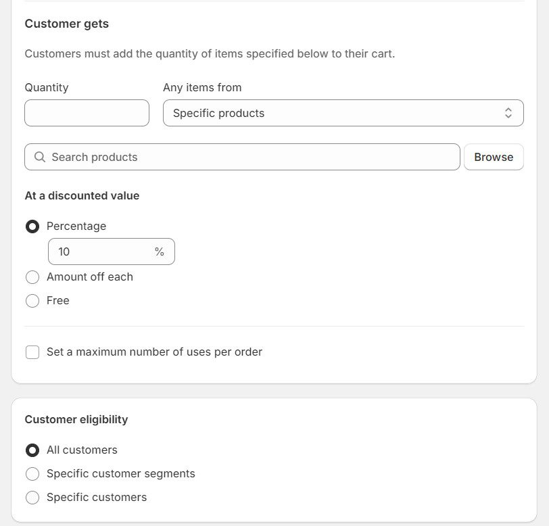Screen dimensions: 549x526
Task: Enable Set a maximum number of uses per order
Action: coord(32,352)
